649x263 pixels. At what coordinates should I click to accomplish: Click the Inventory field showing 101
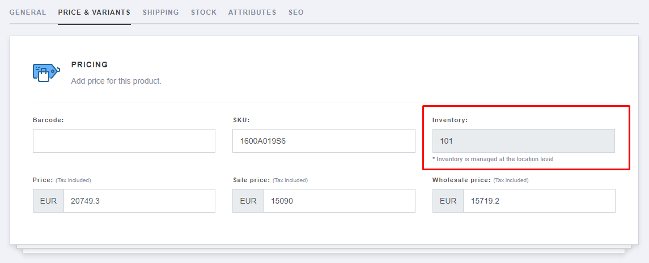(x=524, y=141)
